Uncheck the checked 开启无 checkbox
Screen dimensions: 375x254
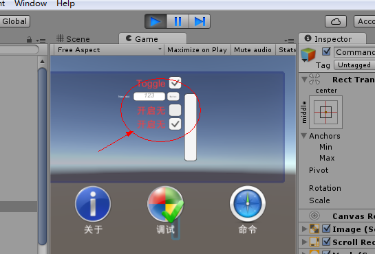coord(175,124)
